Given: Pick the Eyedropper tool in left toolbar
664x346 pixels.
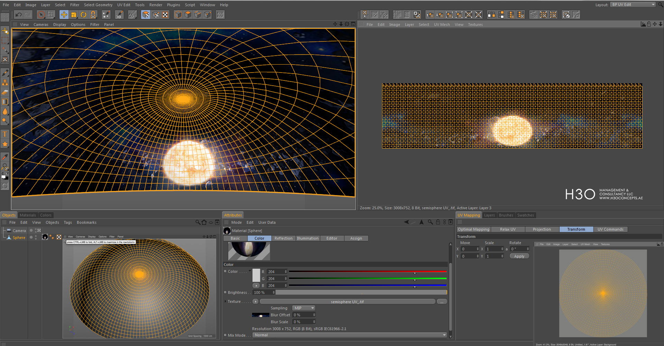Looking at the screenshot, I should (5, 157).
